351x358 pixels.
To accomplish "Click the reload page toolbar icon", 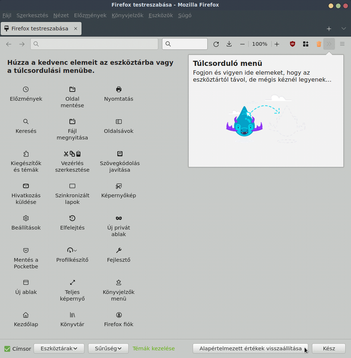I will pos(216,44).
